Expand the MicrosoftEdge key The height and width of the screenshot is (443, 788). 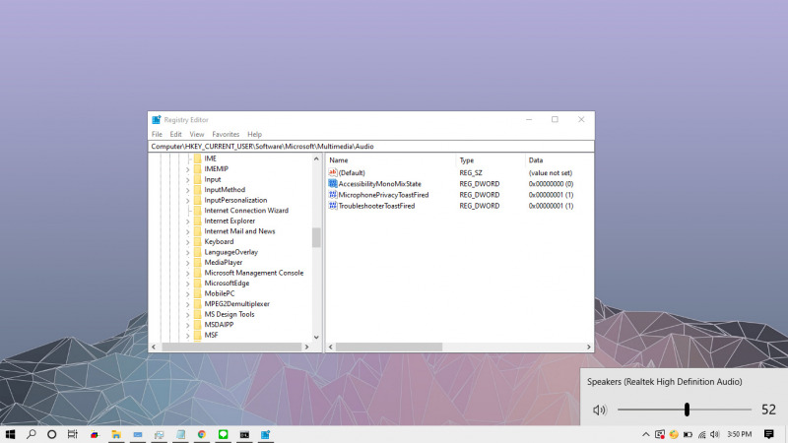point(187,284)
